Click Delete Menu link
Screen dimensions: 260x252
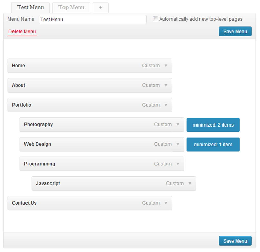coord(22,31)
